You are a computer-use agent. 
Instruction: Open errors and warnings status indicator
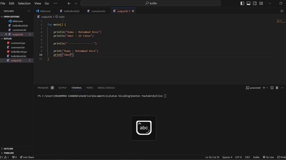click(x=4, y=157)
